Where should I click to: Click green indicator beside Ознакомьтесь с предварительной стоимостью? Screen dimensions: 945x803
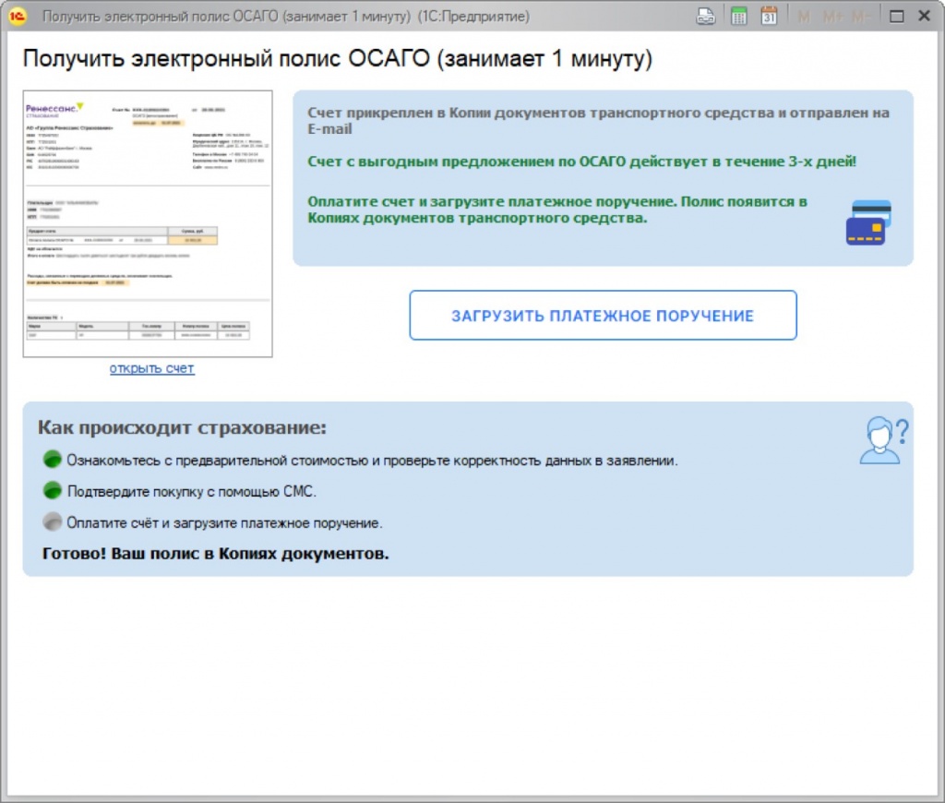coord(53,460)
